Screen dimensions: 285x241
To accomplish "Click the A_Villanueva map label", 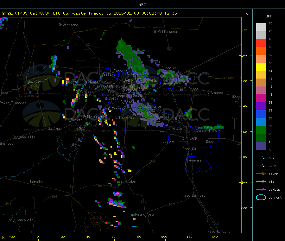I will (165, 32).
